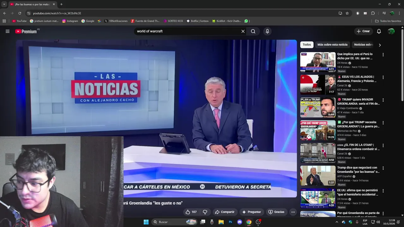
Task: Click the Gracias button
Action: [x=276, y=212]
